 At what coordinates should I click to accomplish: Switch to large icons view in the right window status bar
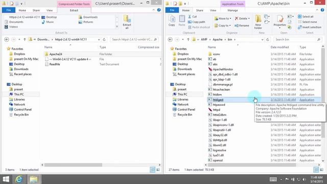(x=321, y=170)
